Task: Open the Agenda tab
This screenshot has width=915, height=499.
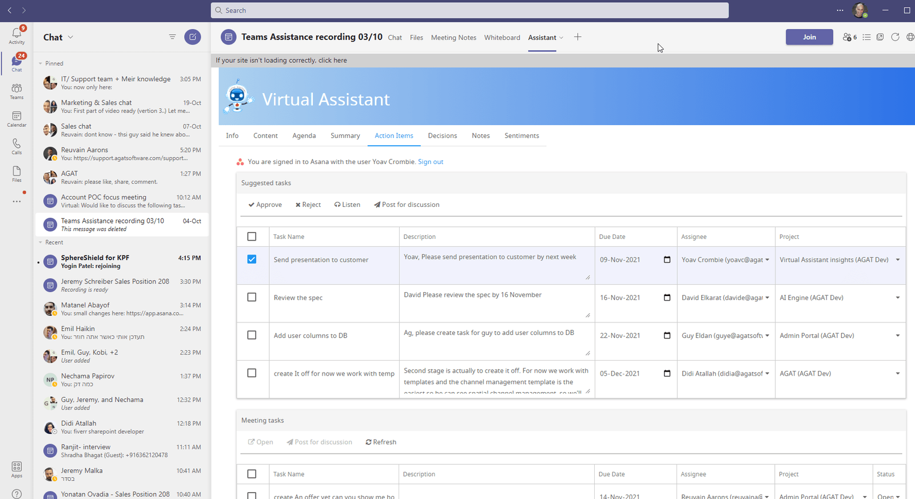Action: [x=304, y=135]
